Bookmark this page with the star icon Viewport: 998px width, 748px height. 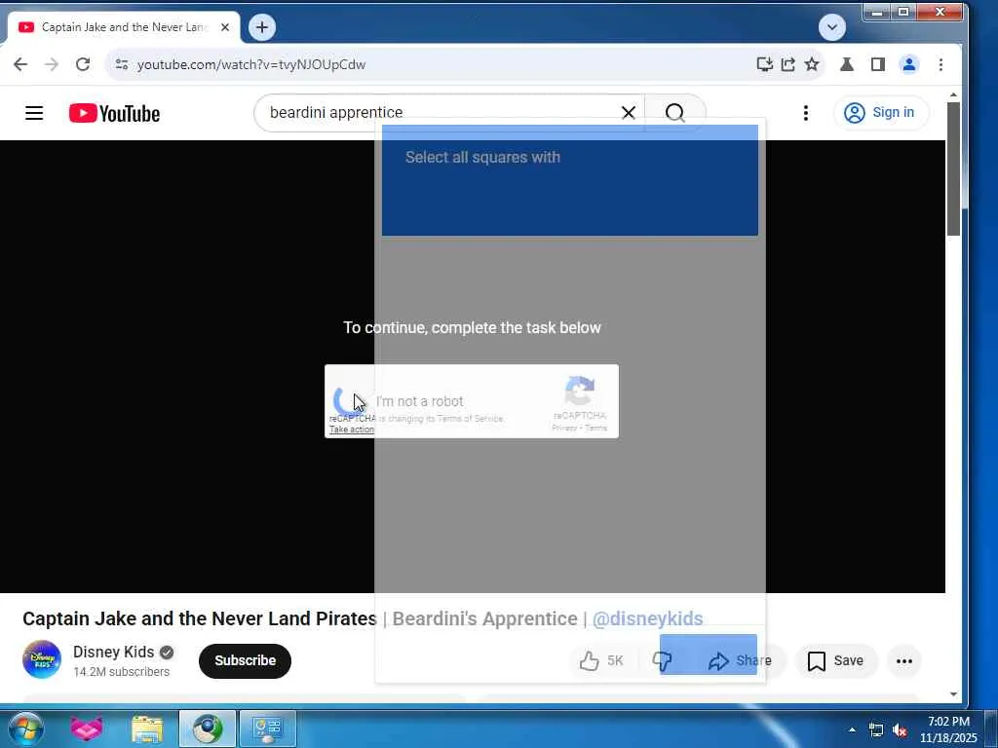pos(812,64)
